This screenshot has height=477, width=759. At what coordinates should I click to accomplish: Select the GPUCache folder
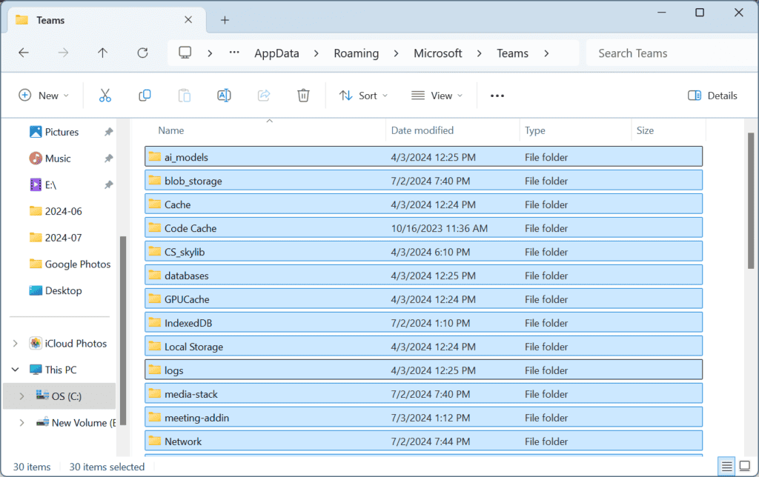point(423,299)
